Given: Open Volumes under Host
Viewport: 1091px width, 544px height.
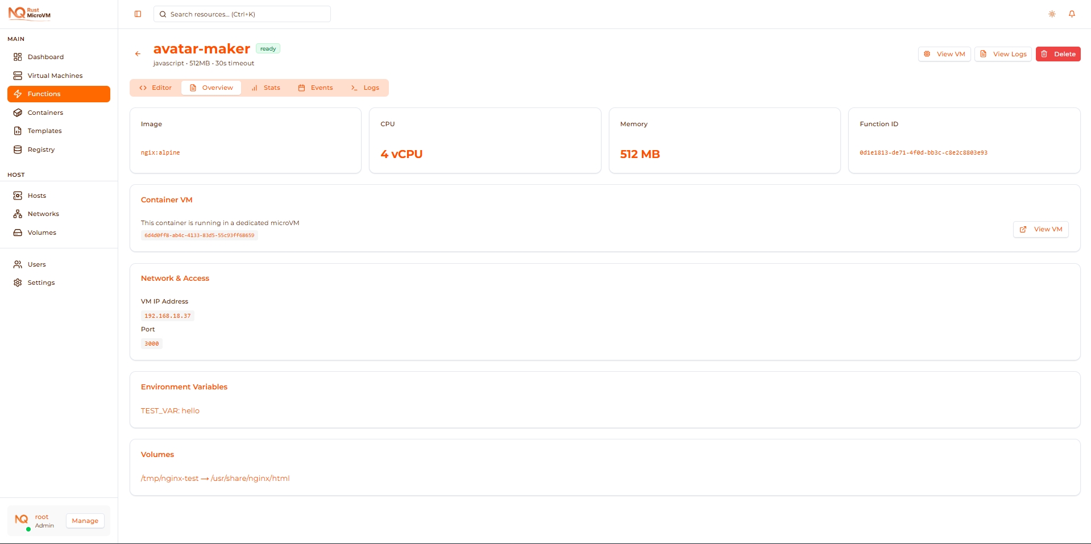Looking at the screenshot, I should tap(42, 232).
